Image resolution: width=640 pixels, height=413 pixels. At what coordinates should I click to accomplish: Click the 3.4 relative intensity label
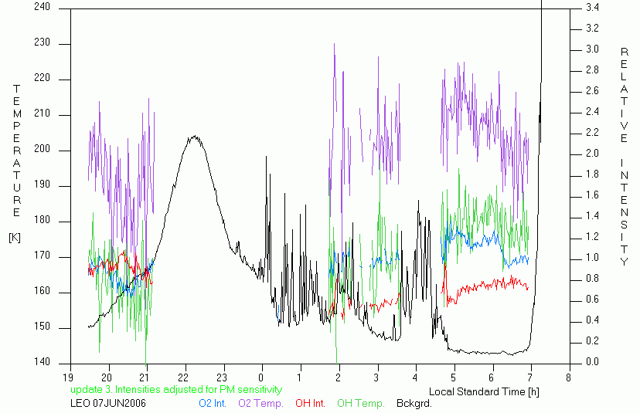(x=592, y=7)
